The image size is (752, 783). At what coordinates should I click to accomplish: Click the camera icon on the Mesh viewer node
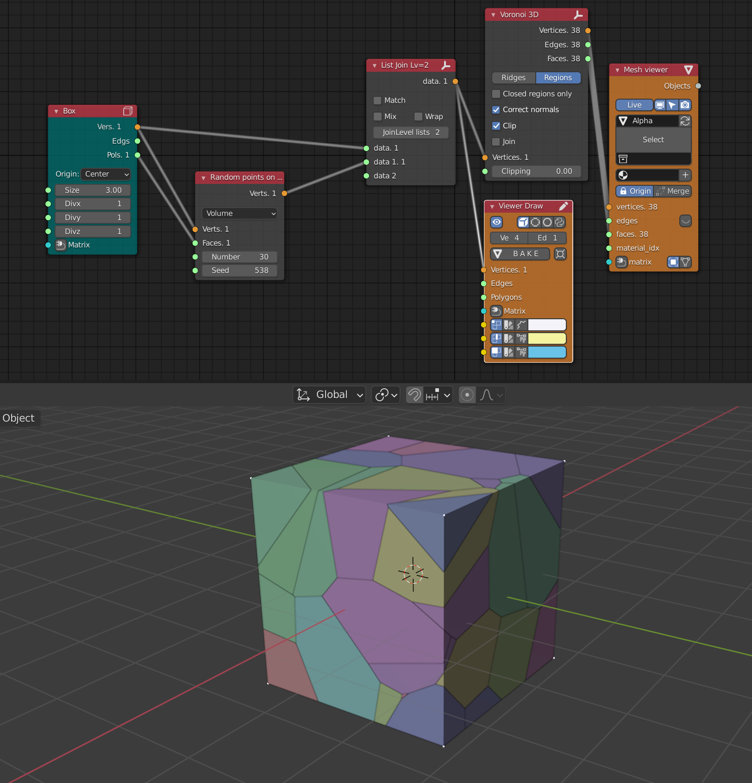coord(685,105)
